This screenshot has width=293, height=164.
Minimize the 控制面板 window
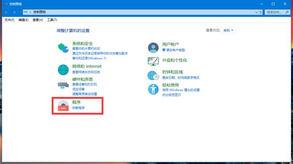coord(261,4)
